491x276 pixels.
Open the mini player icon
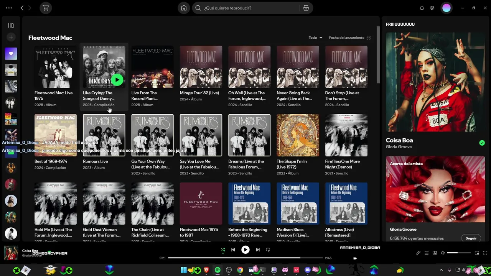[x=477, y=253]
